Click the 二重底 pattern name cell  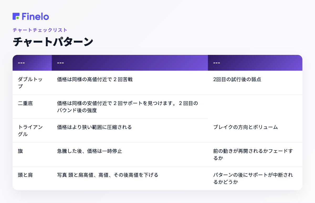[32, 107]
